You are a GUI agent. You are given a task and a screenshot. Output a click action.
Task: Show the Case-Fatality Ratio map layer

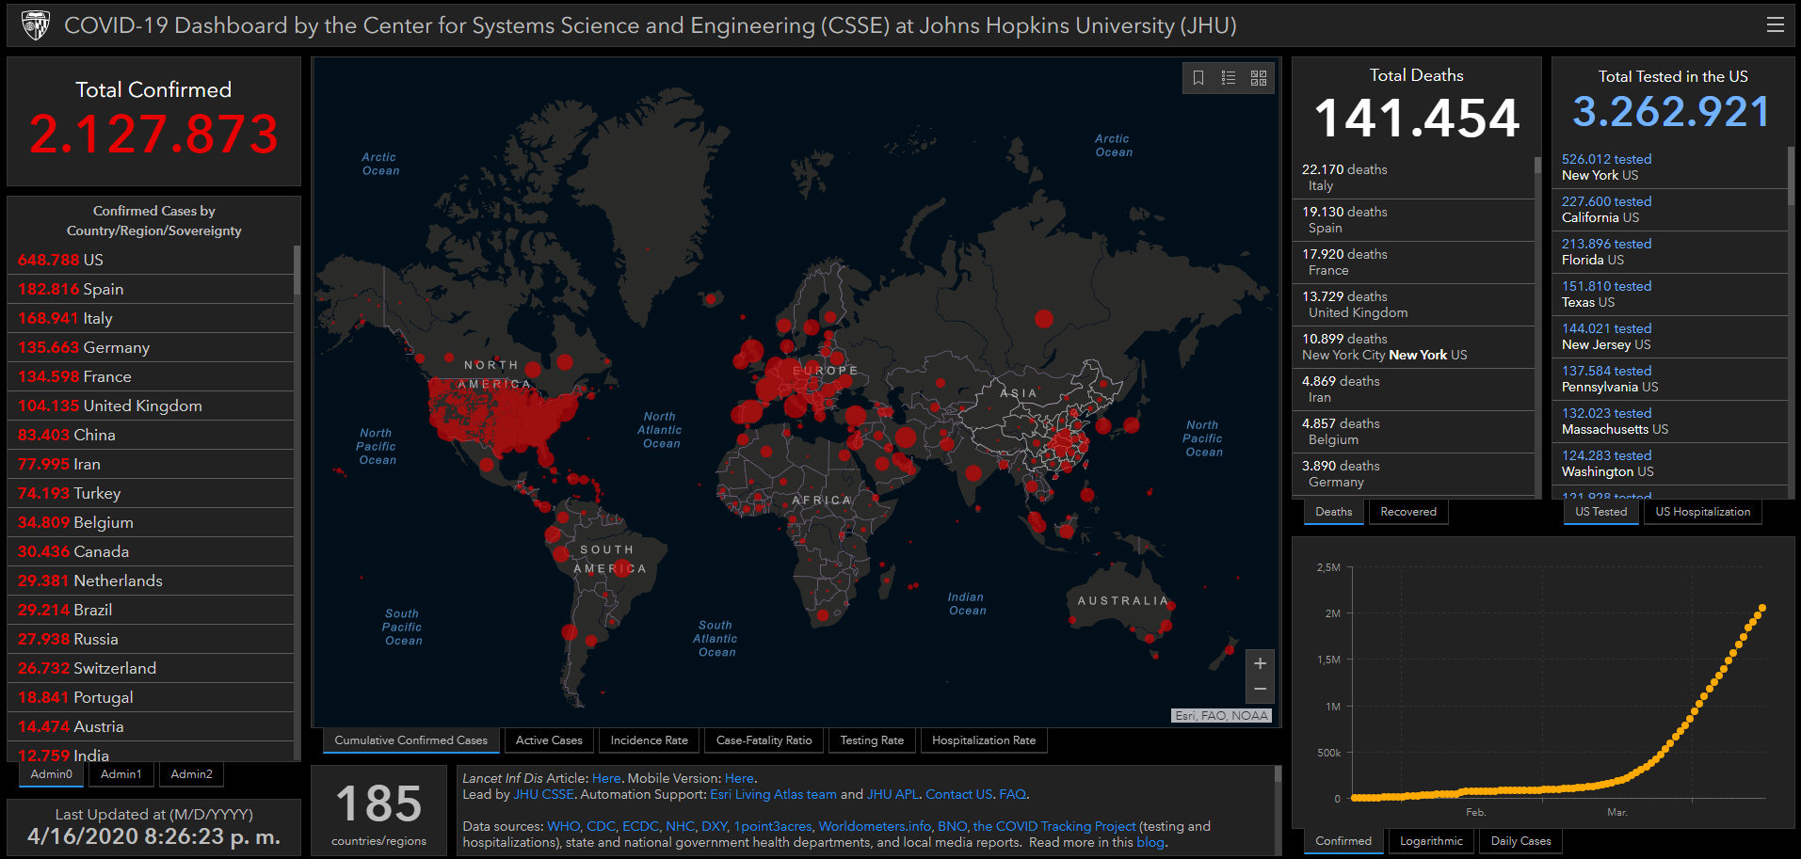tap(764, 740)
